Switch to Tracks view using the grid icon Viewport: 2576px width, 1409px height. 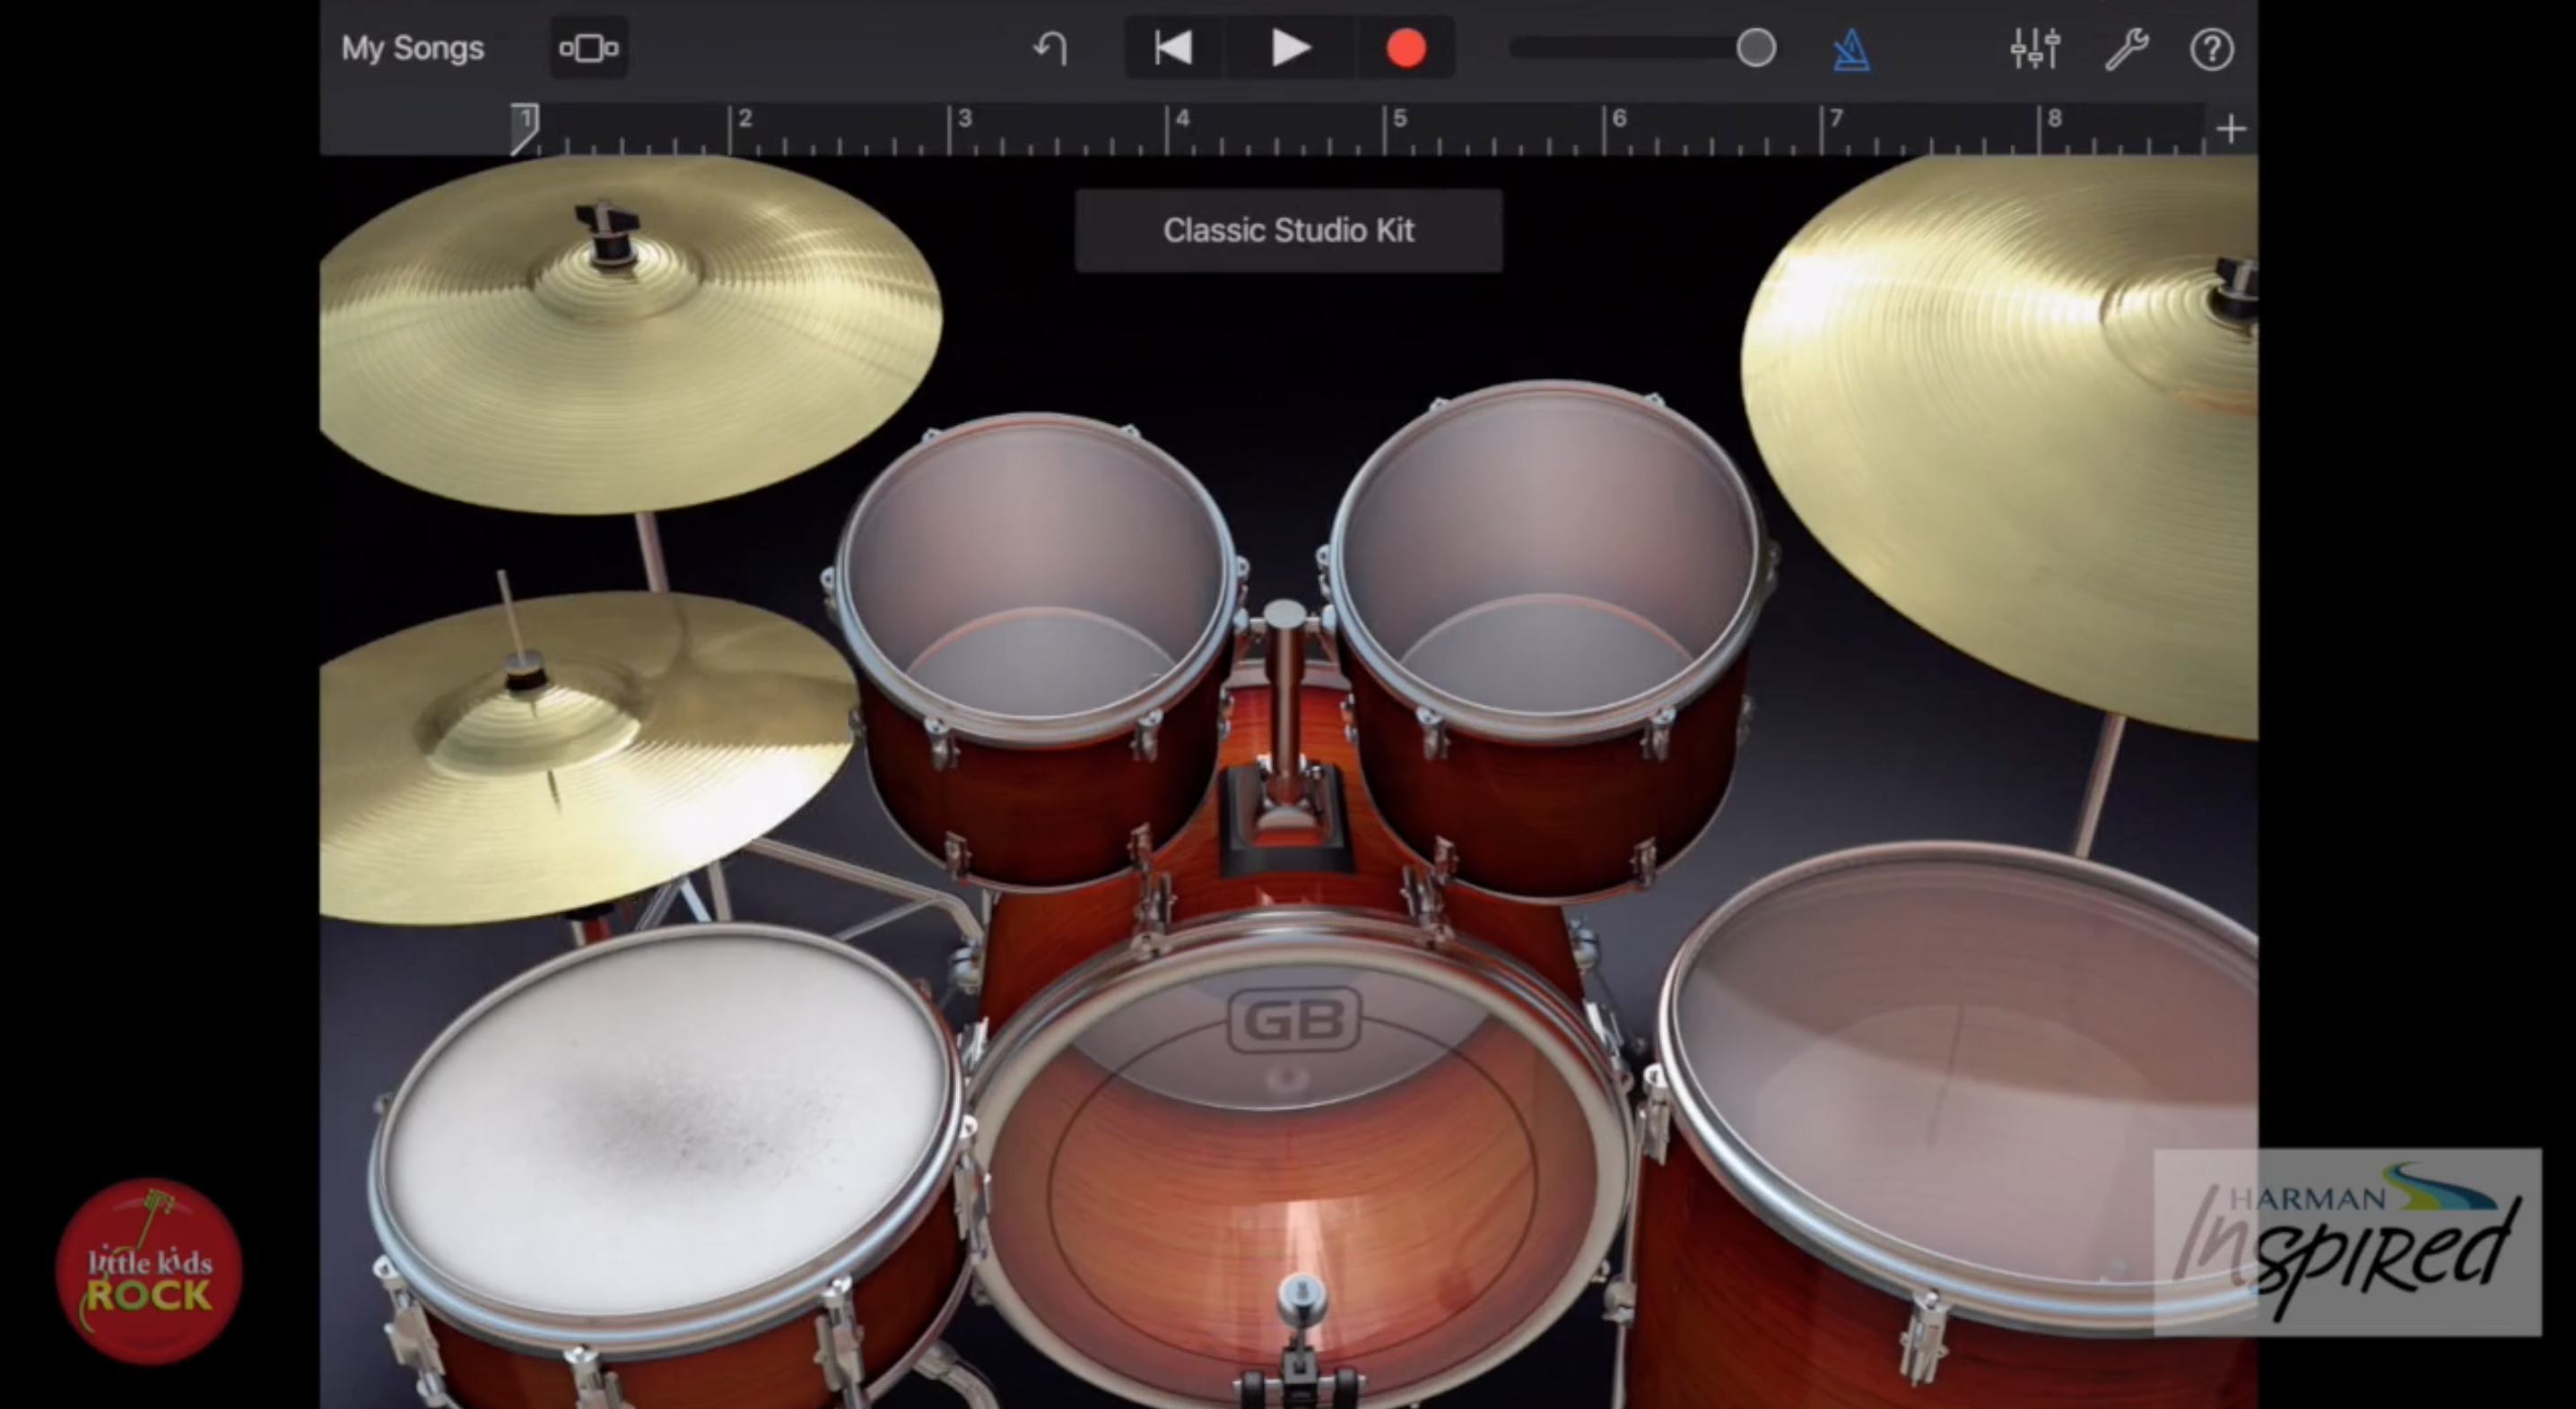tap(587, 48)
